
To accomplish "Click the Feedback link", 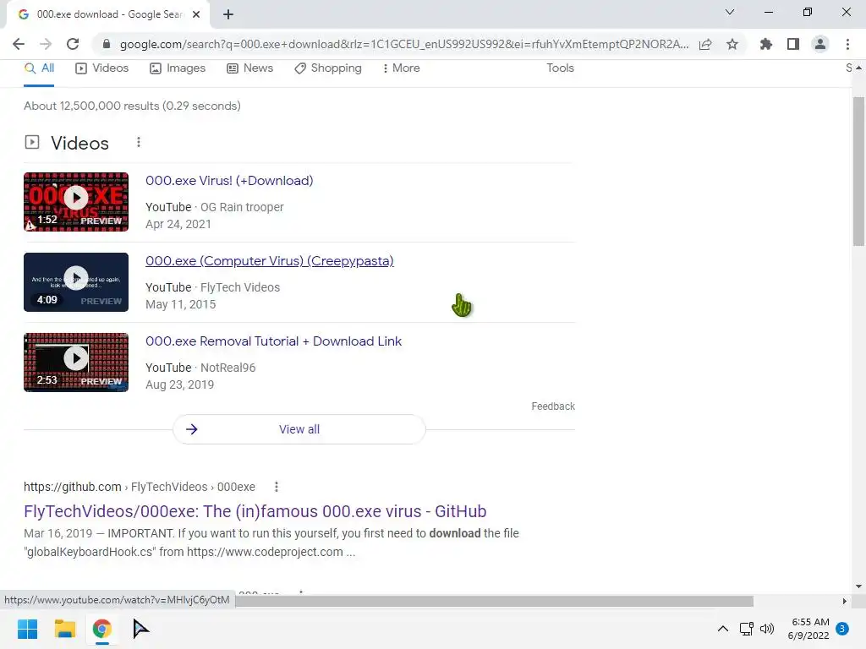I will pos(553,406).
